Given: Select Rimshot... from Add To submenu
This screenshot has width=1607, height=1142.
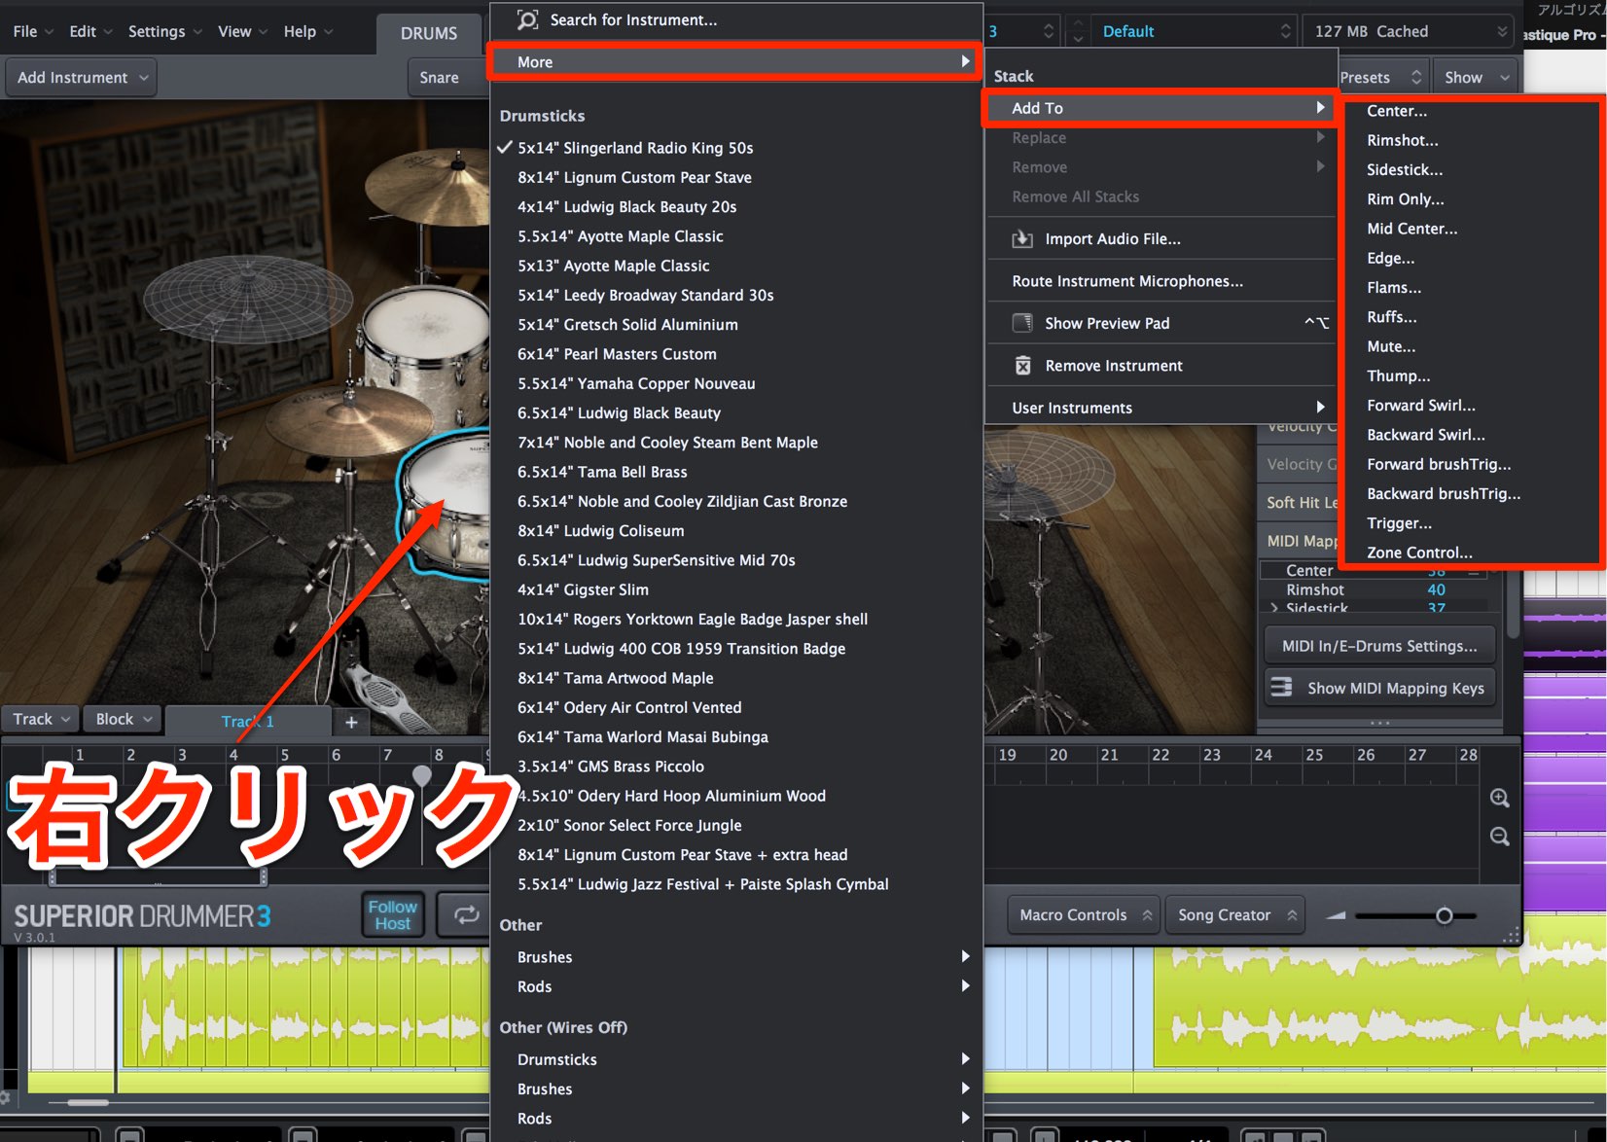Looking at the screenshot, I should [x=1402, y=140].
